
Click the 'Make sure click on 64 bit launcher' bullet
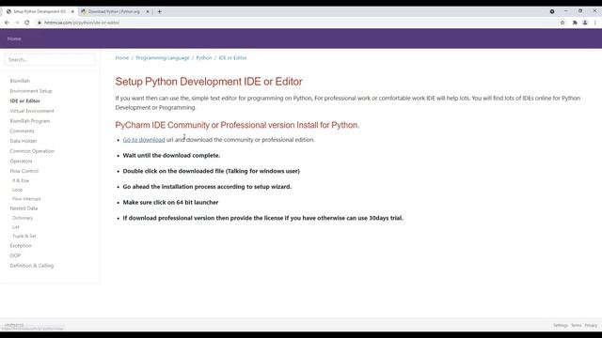[170, 203]
